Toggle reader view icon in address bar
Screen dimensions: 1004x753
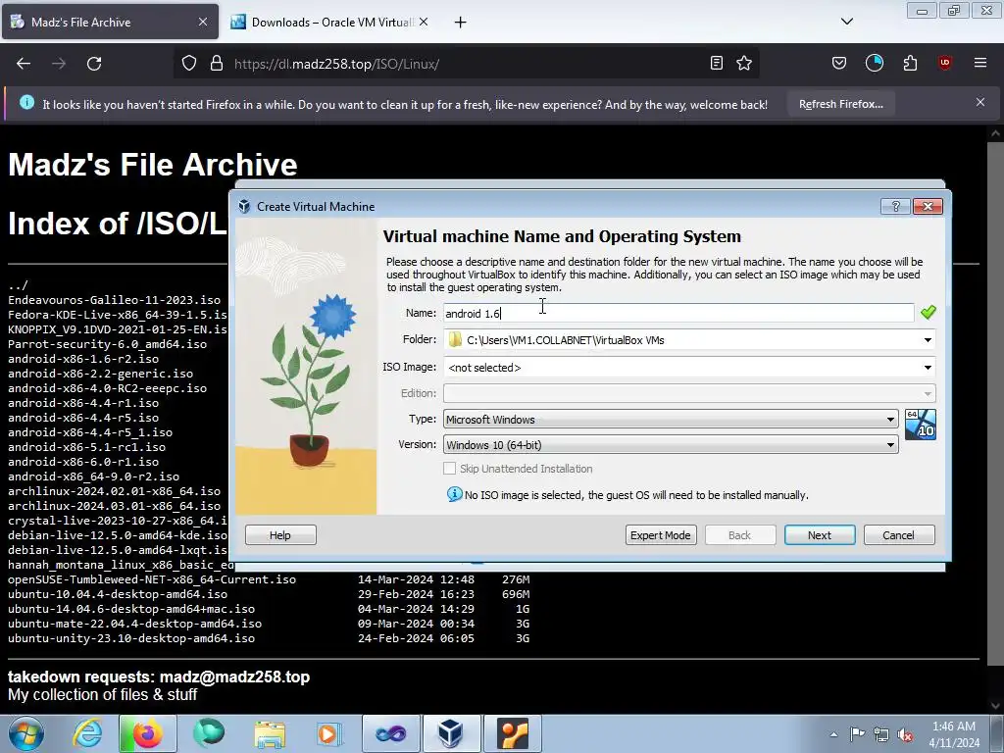point(717,64)
